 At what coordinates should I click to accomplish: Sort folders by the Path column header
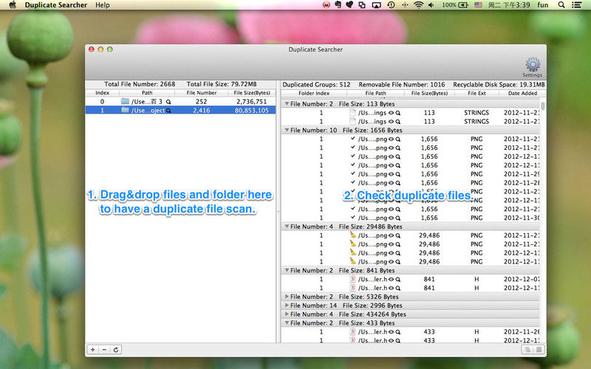click(147, 93)
